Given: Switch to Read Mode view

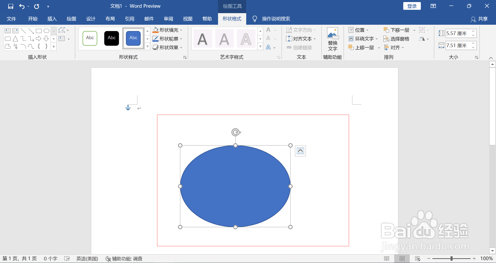Looking at the screenshot, I should (387, 259).
